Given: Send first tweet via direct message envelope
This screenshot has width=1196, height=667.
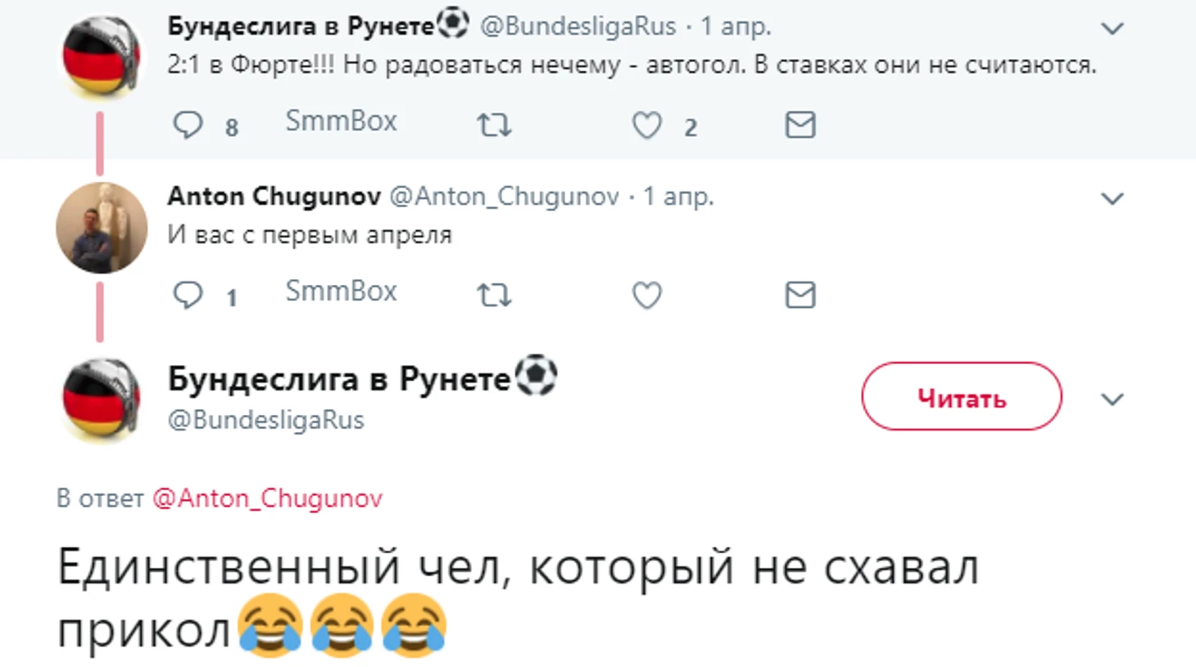Looking at the screenshot, I should pyautogui.click(x=800, y=124).
